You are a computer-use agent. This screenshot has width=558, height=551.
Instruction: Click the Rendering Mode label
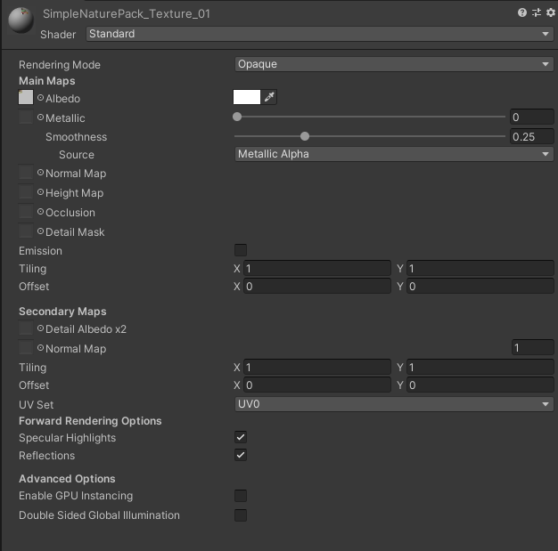60,65
